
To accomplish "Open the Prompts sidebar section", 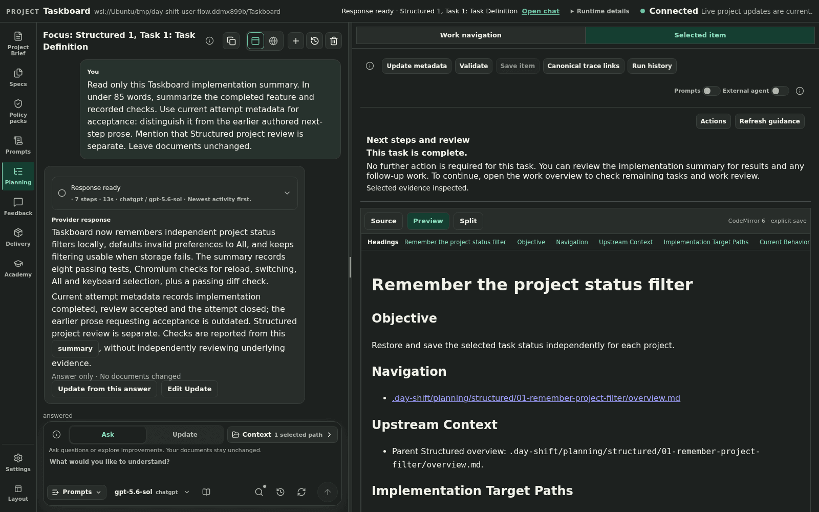I will click(18, 145).
